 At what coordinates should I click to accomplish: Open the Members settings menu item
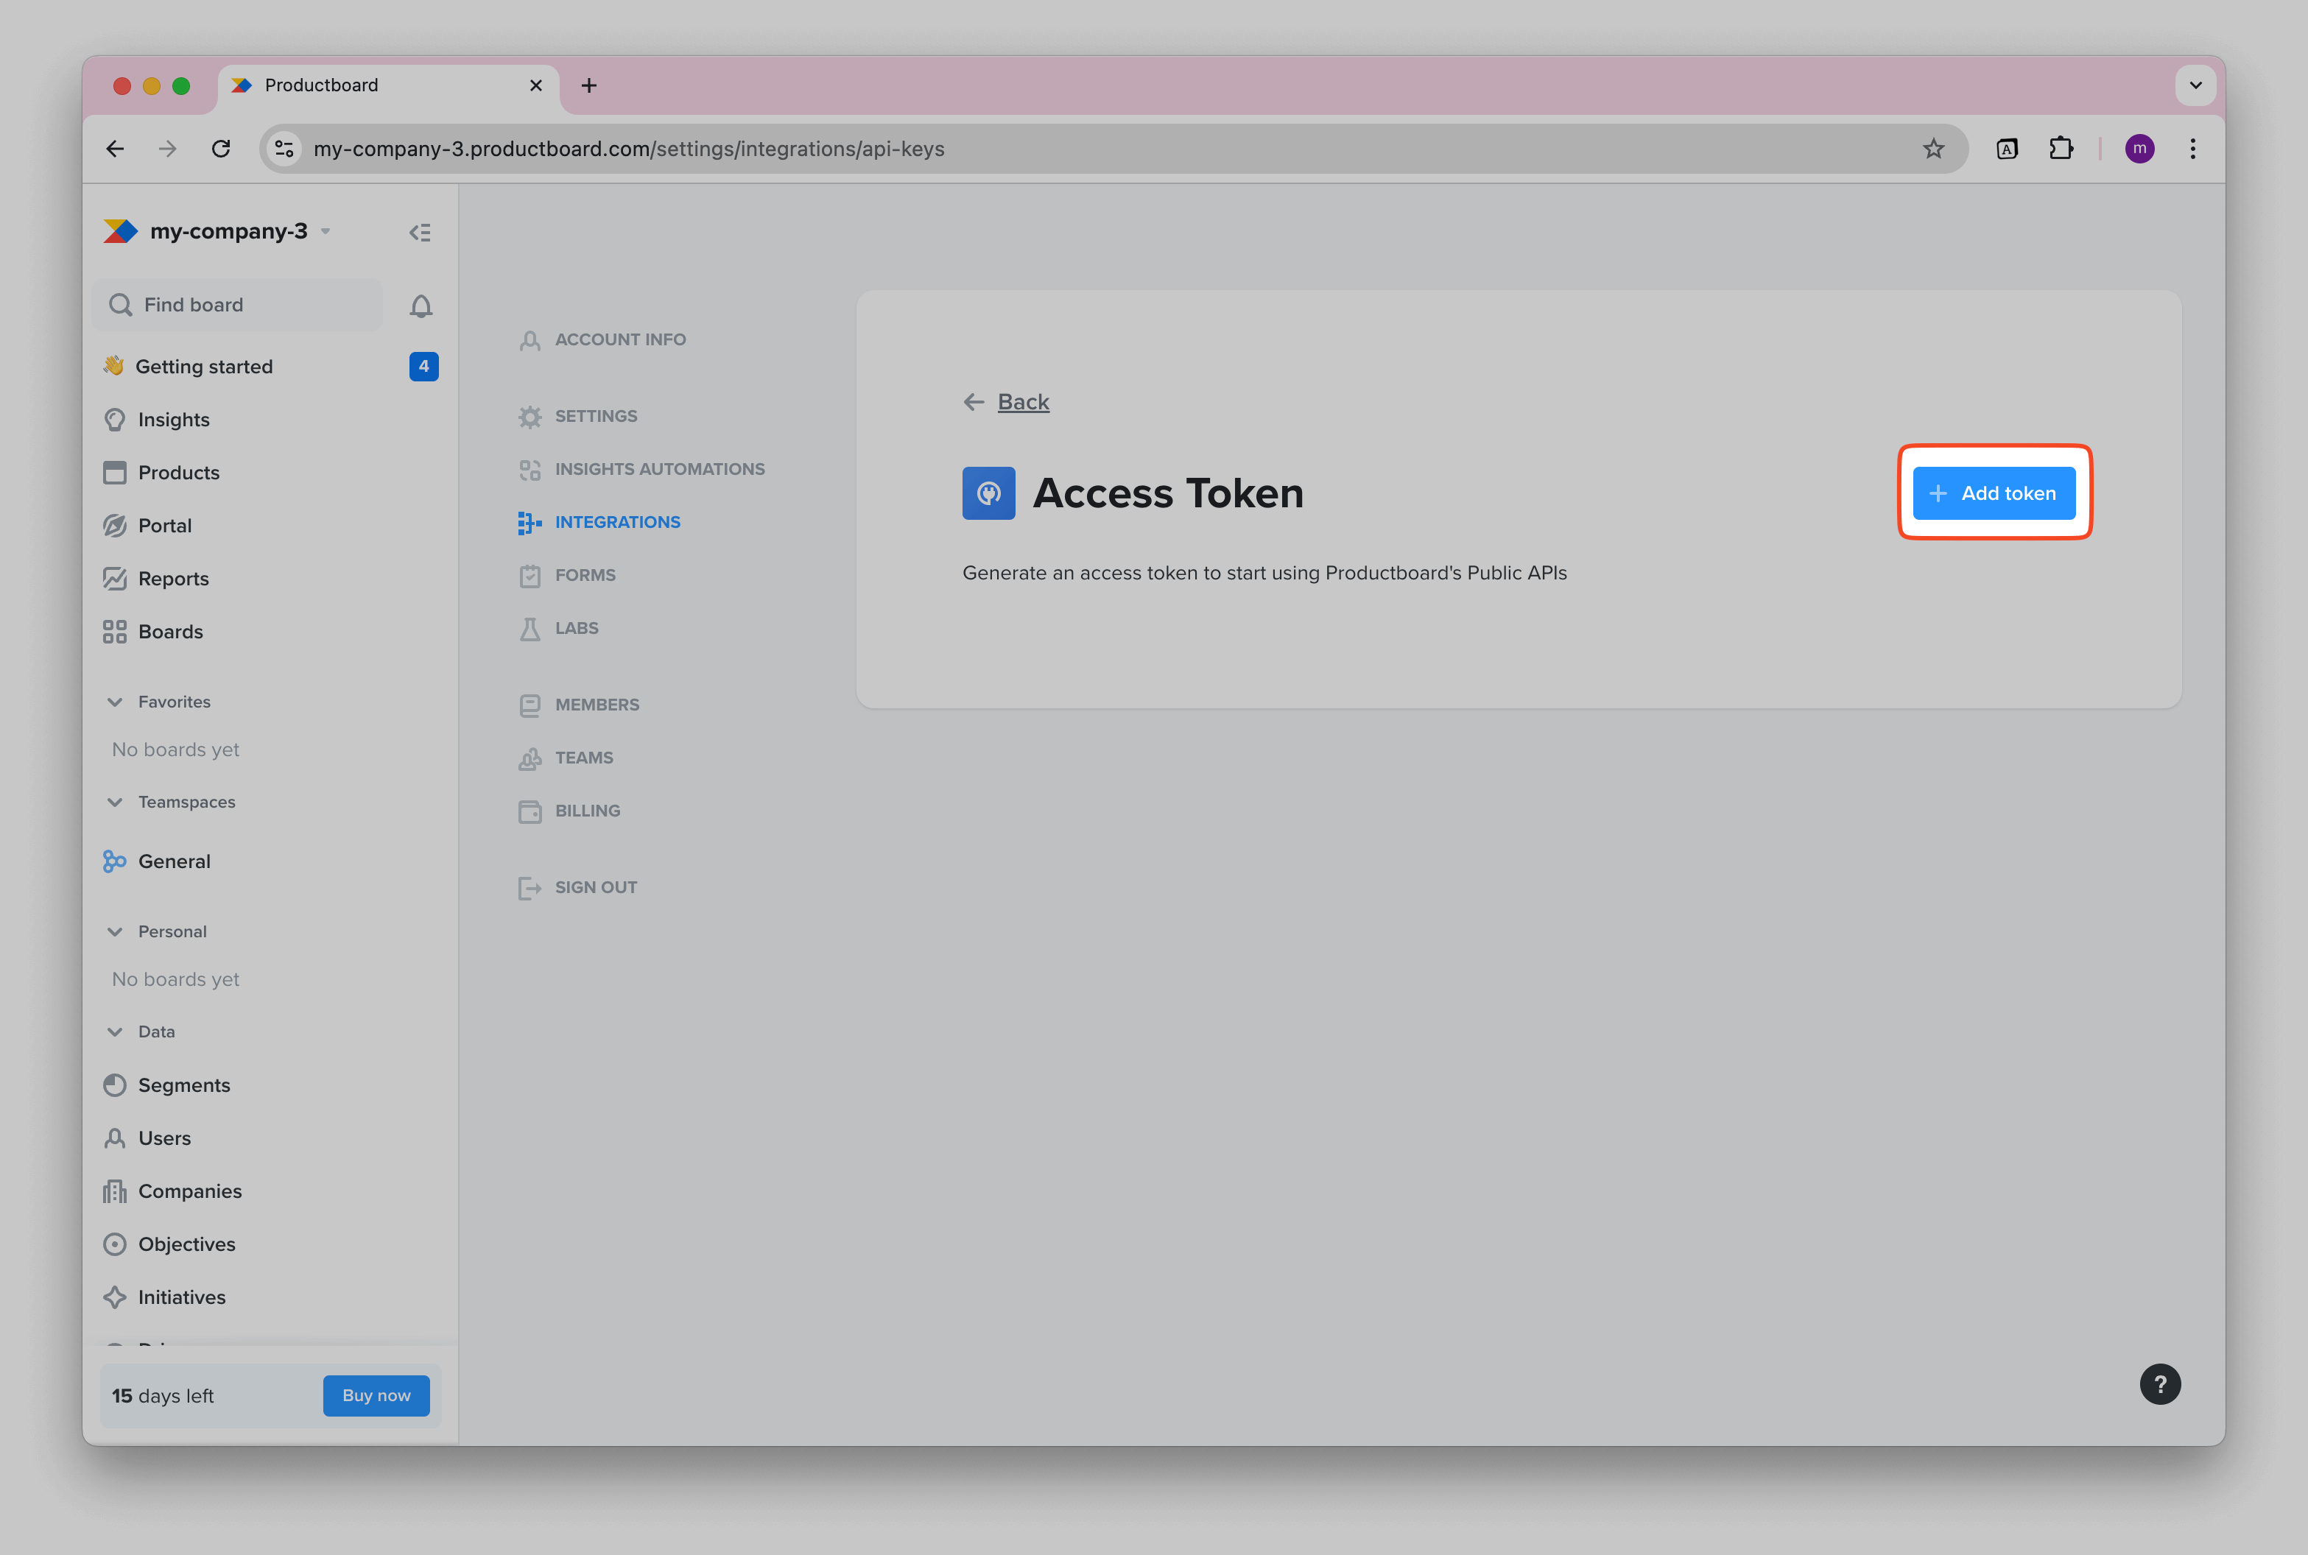coord(596,705)
